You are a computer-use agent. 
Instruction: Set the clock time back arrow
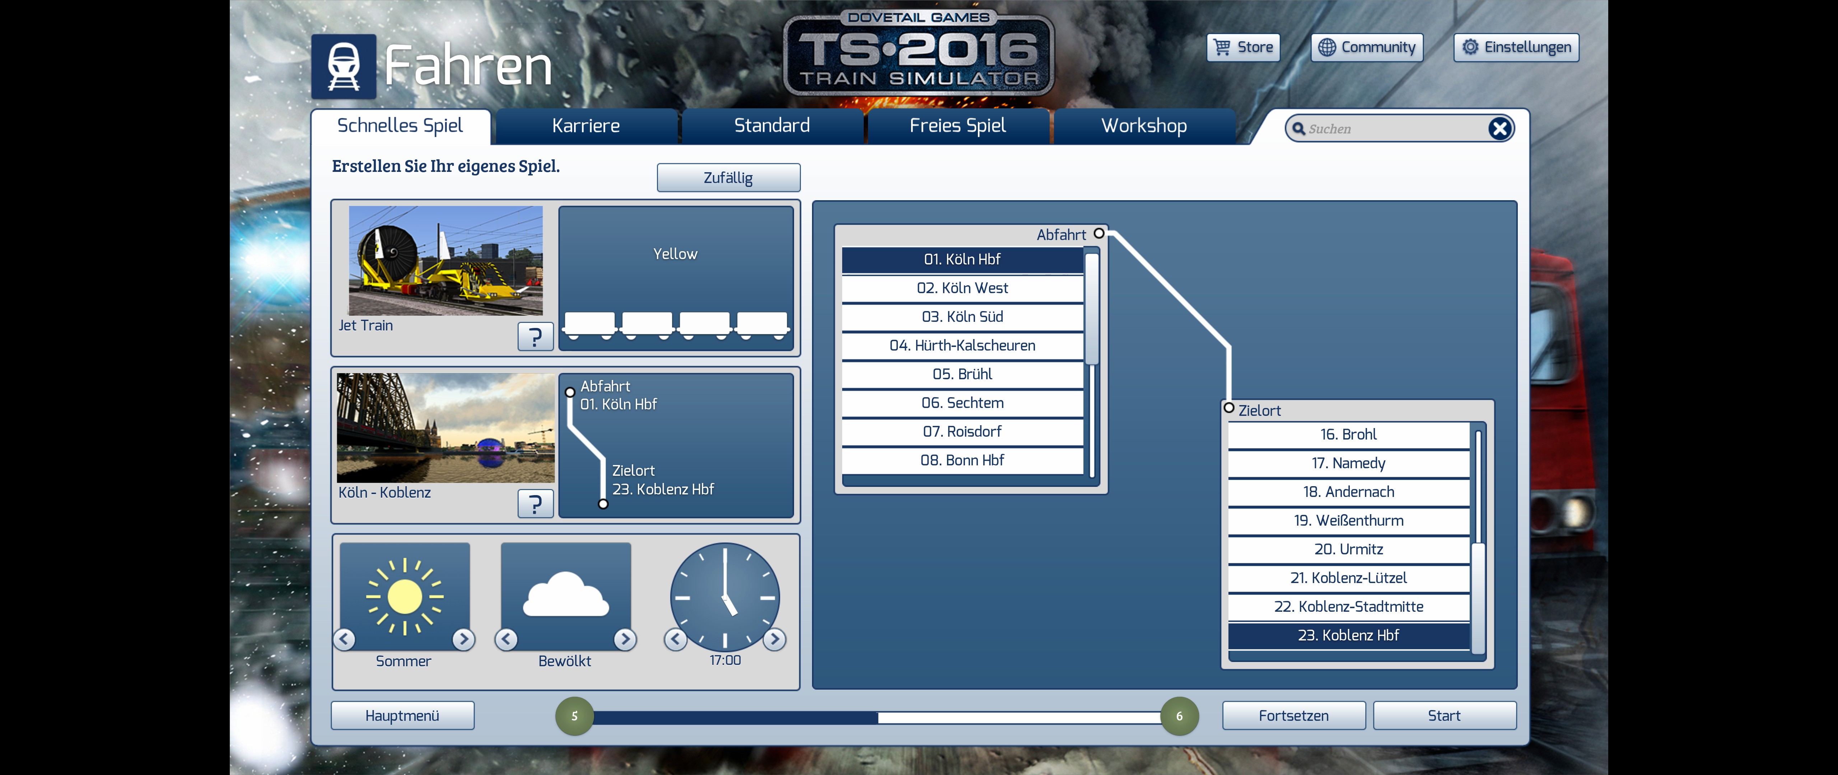coord(675,639)
